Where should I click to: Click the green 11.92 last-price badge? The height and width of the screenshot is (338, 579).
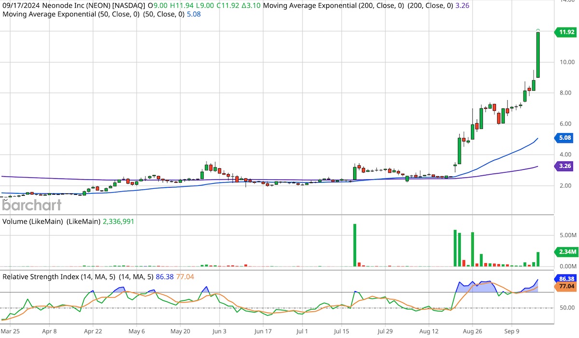coord(565,32)
